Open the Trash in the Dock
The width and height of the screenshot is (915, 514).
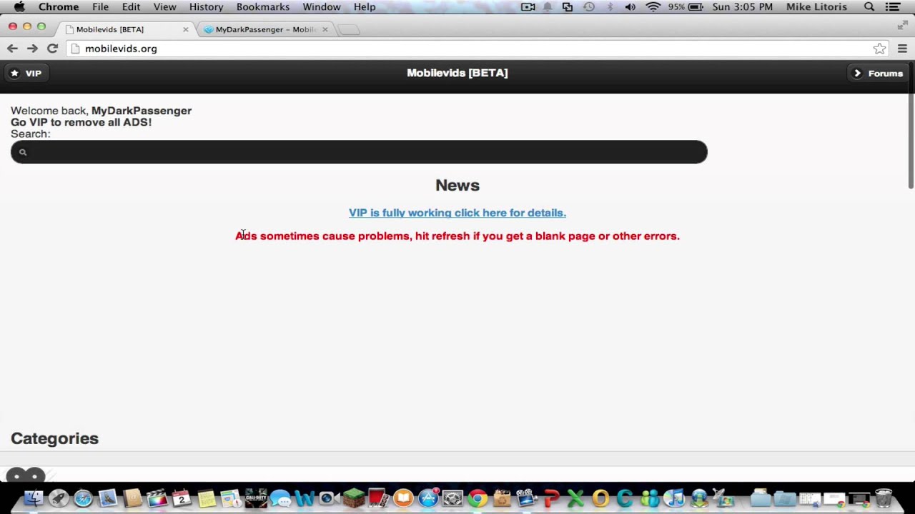[884, 498]
